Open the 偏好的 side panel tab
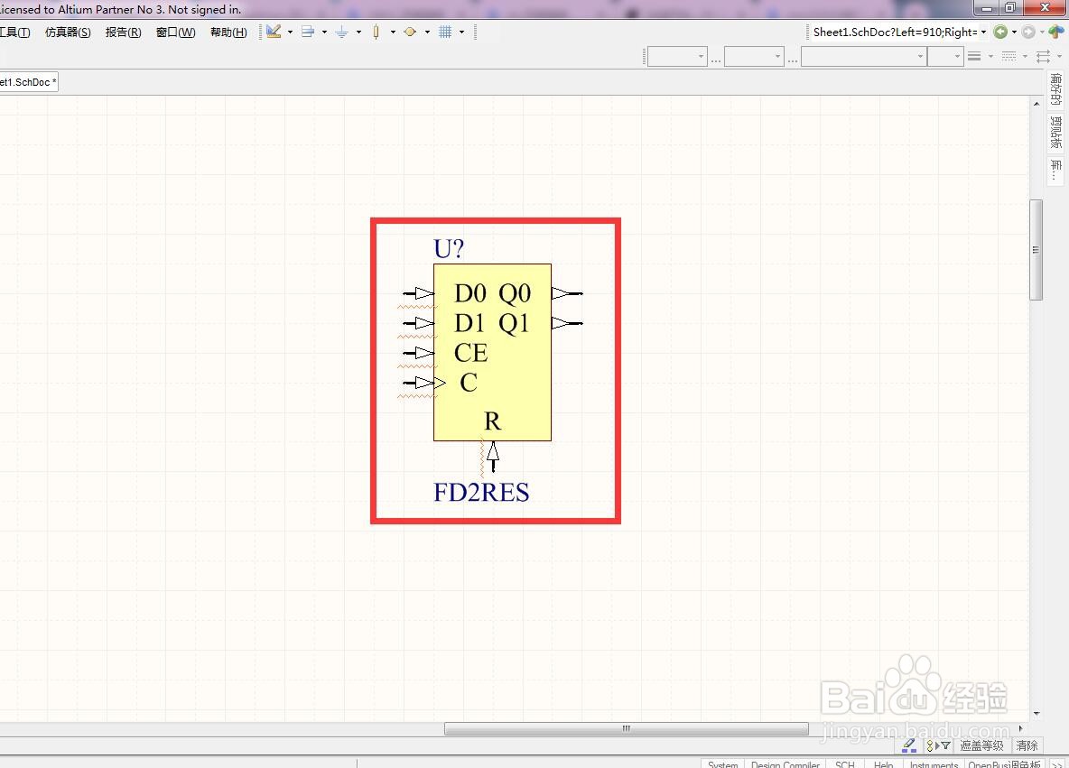Viewport: 1069px width, 768px height. coord(1056,90)
